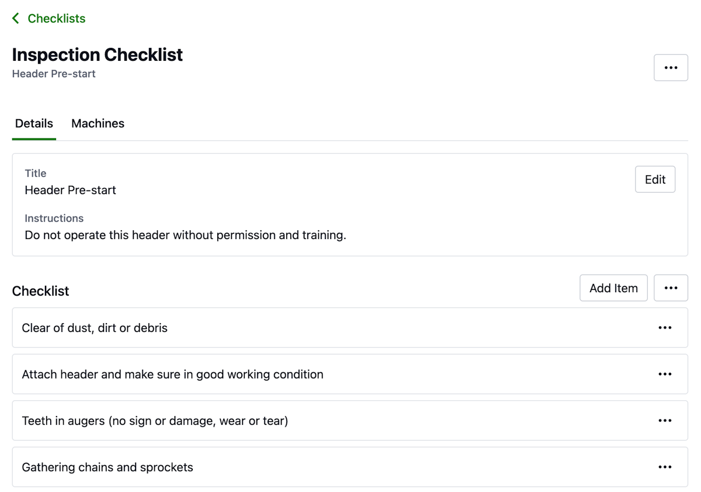701x492 pixels.
Task: Open actions for 'Attach header' checklist item
Action: point(665,374)
